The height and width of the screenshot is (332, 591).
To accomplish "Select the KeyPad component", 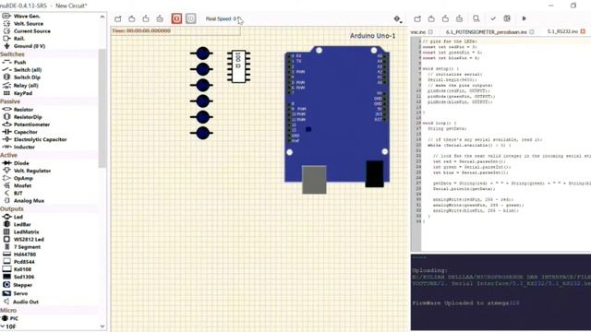I will click(x=23, y=93).
